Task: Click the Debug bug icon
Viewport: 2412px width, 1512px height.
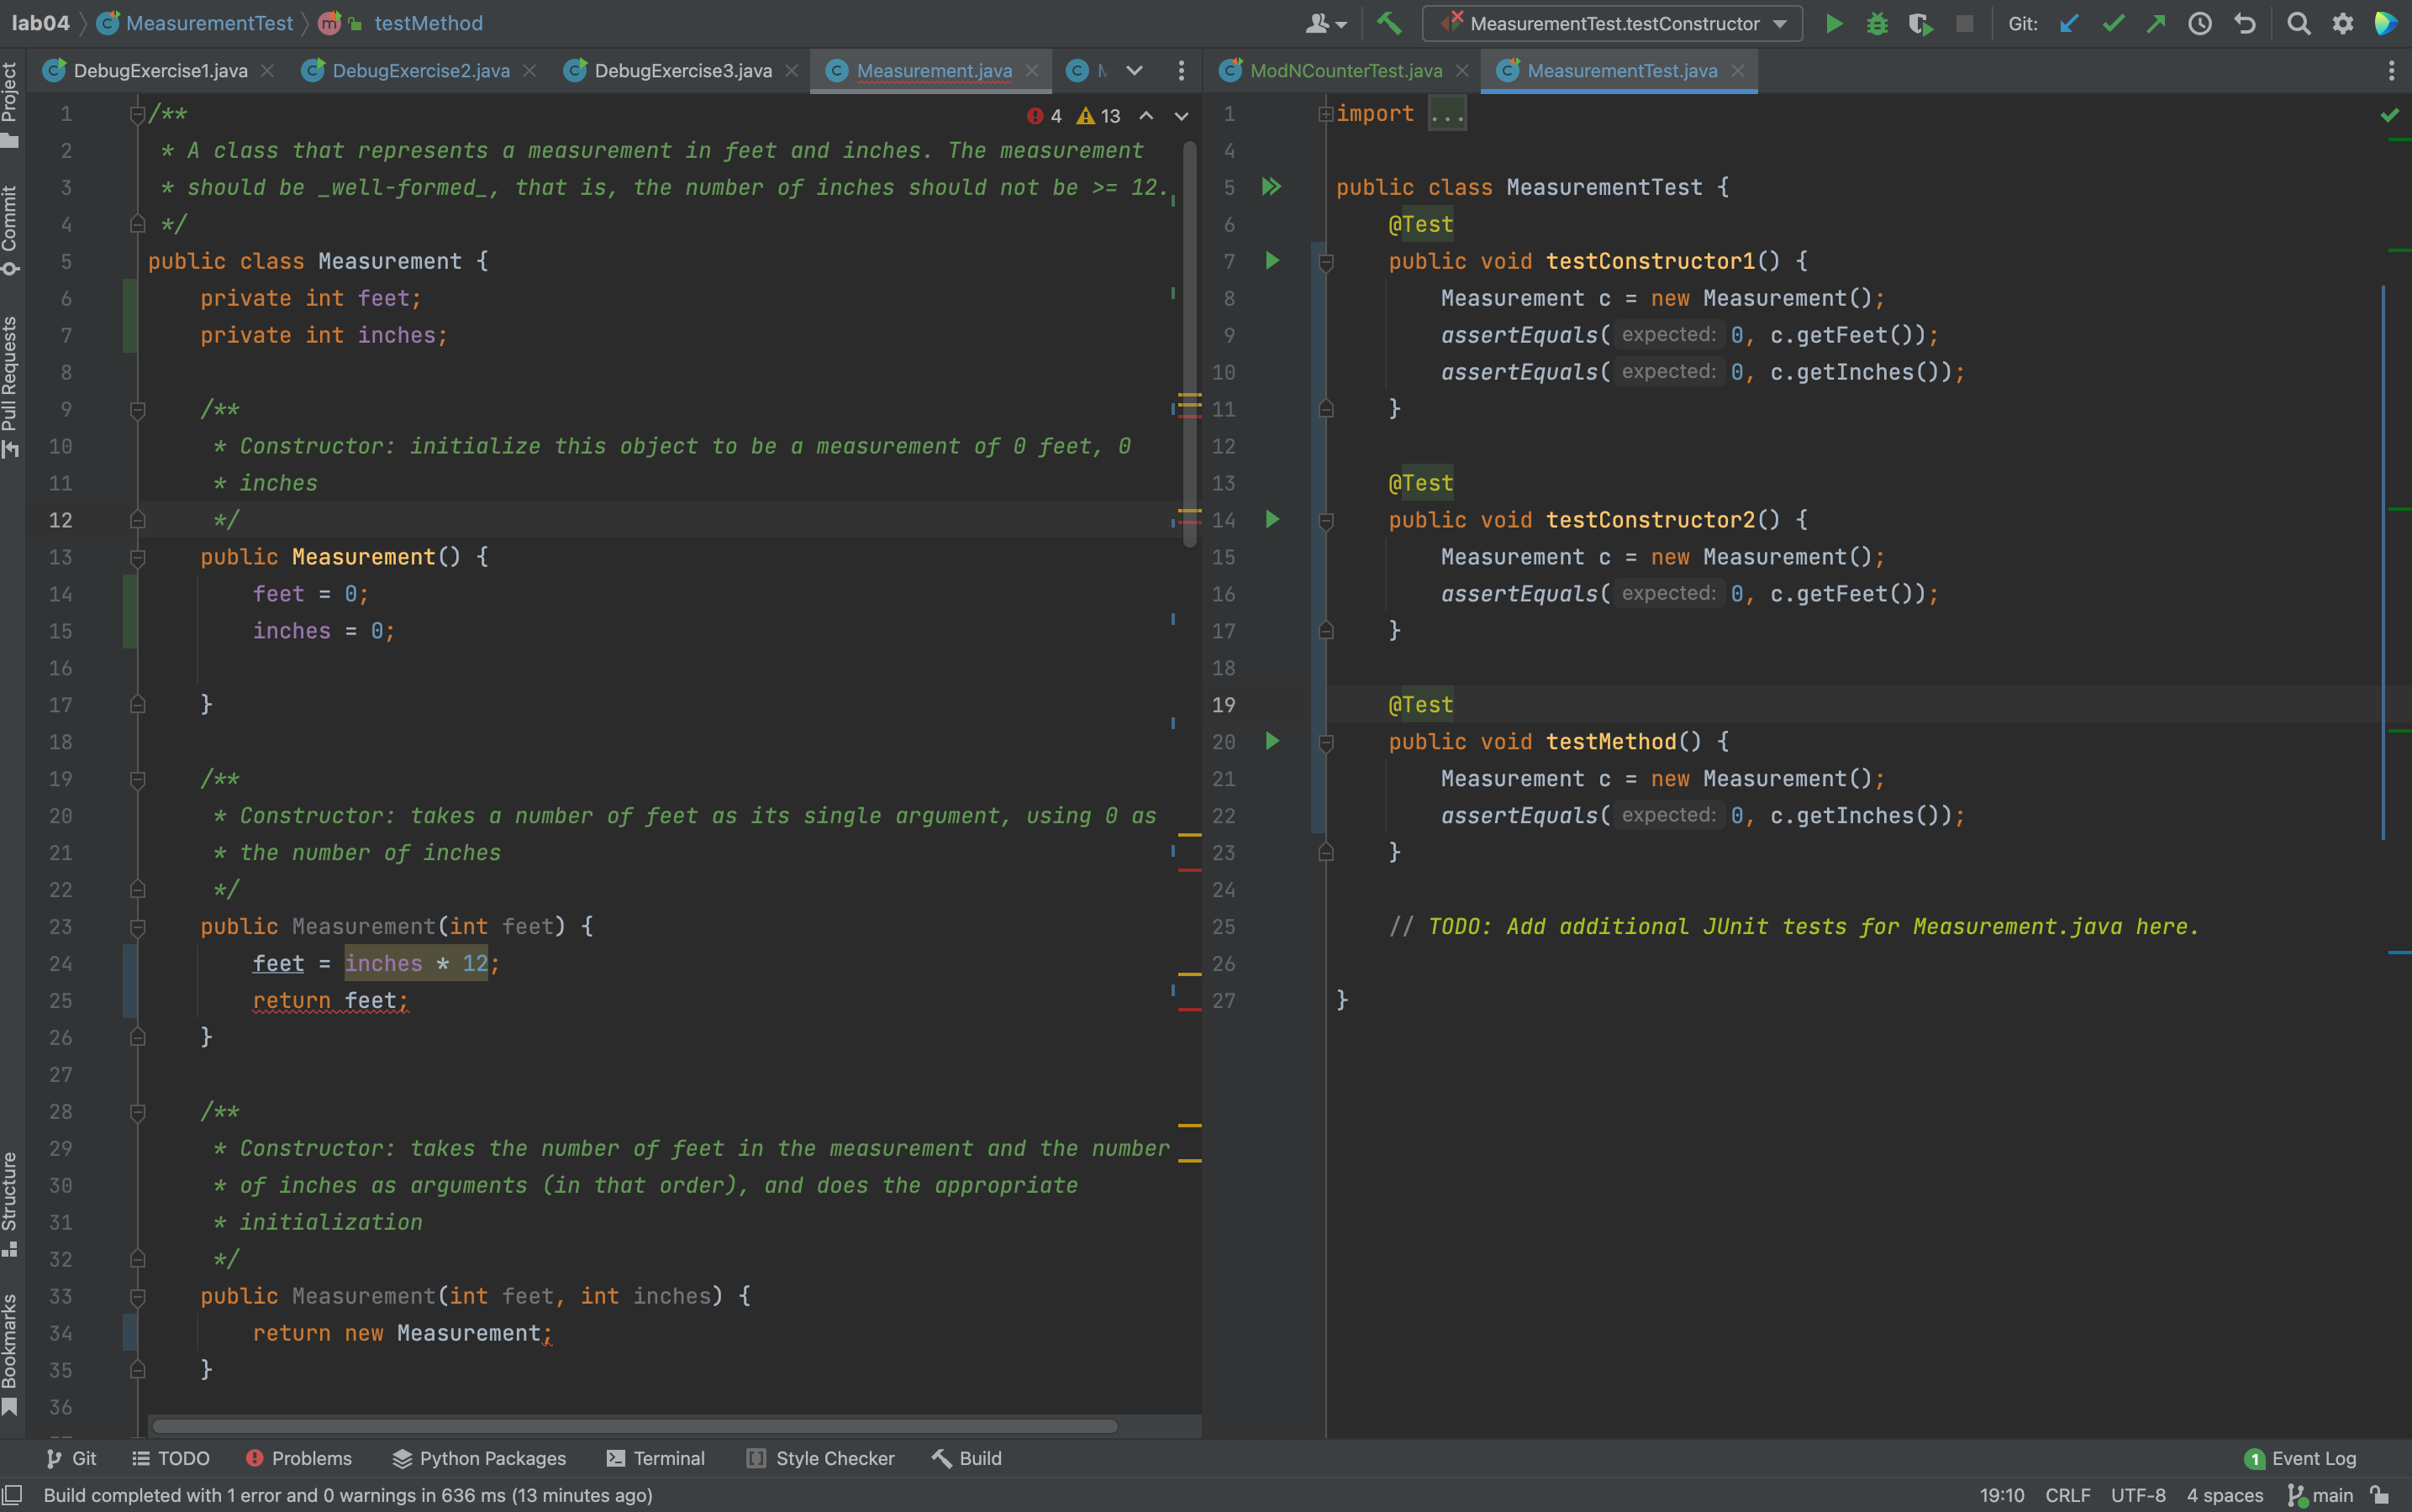Action: (1877, 24)
